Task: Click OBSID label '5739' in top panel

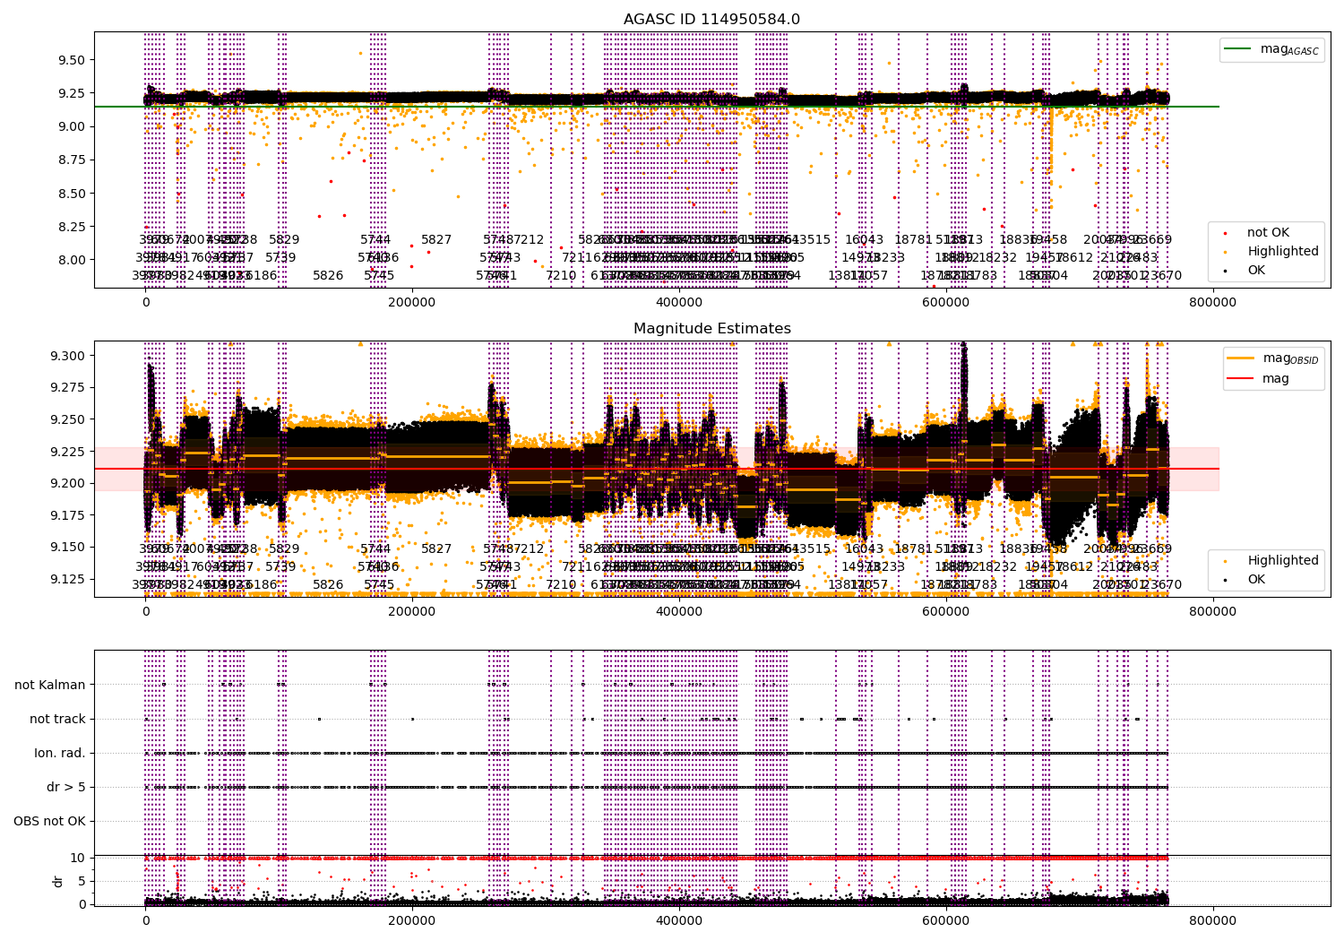Action: click(280, 258)
